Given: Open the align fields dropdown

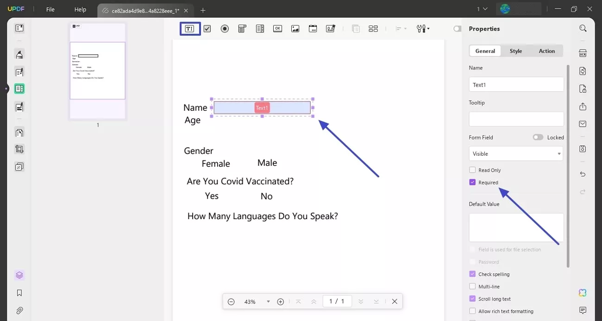Looking at the screenshot, I should click(x=401, y=29).
